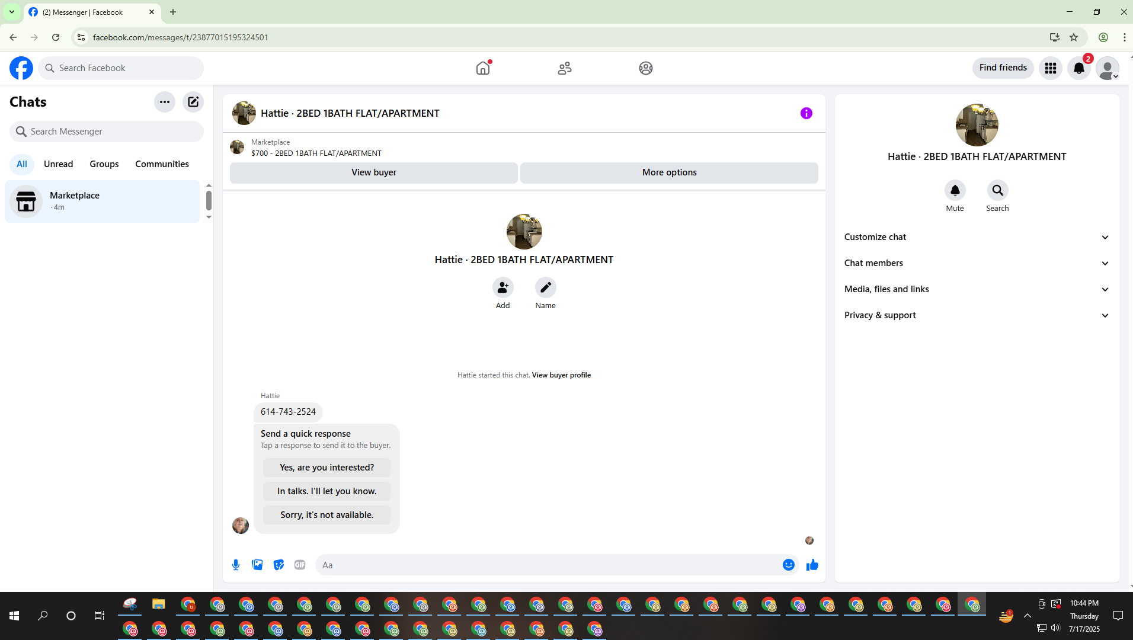Send a thumbs-up like
Viewport: 1133px width, 640px height.
click(x=812, y=565)
